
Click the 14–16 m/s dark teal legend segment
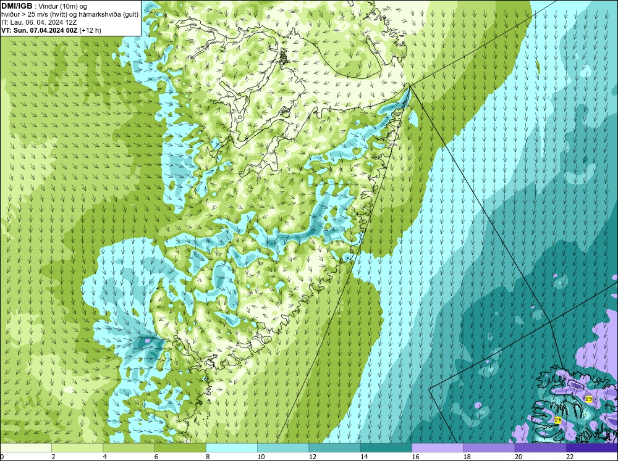click(386, 448)
